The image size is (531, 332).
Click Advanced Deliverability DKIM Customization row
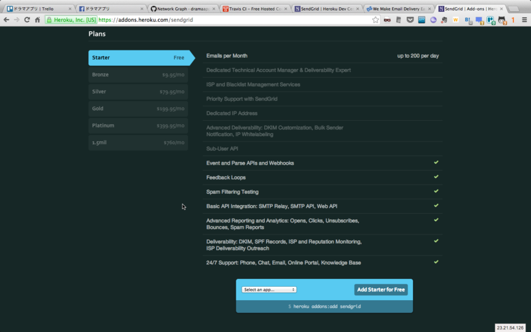coord(323,131)
